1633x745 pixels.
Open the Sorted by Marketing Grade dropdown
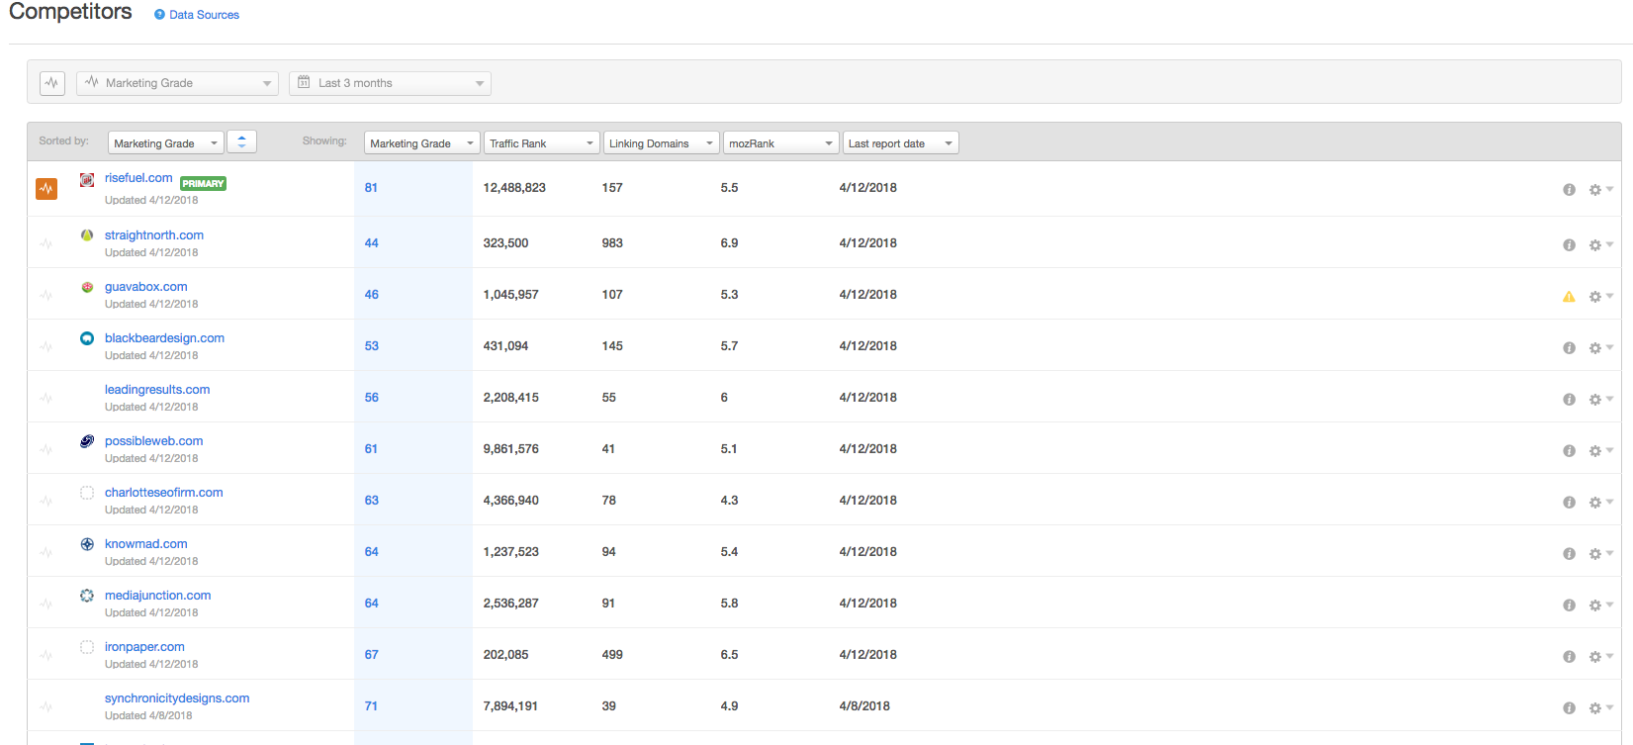click(x=166, y=142)
